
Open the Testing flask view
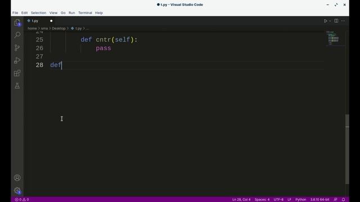pyautogui.click(x=17, y=86)
